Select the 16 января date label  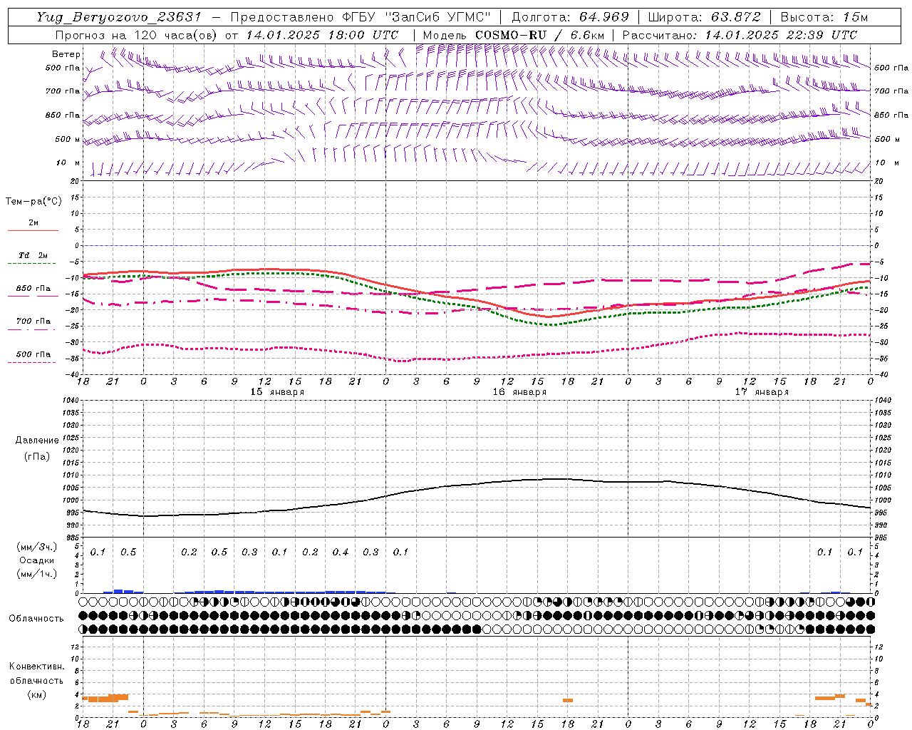click(519, 392)
